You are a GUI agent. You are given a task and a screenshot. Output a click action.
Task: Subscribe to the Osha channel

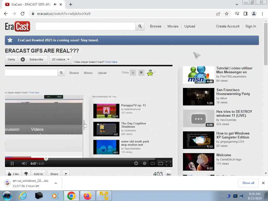click(x=33, y=59)
